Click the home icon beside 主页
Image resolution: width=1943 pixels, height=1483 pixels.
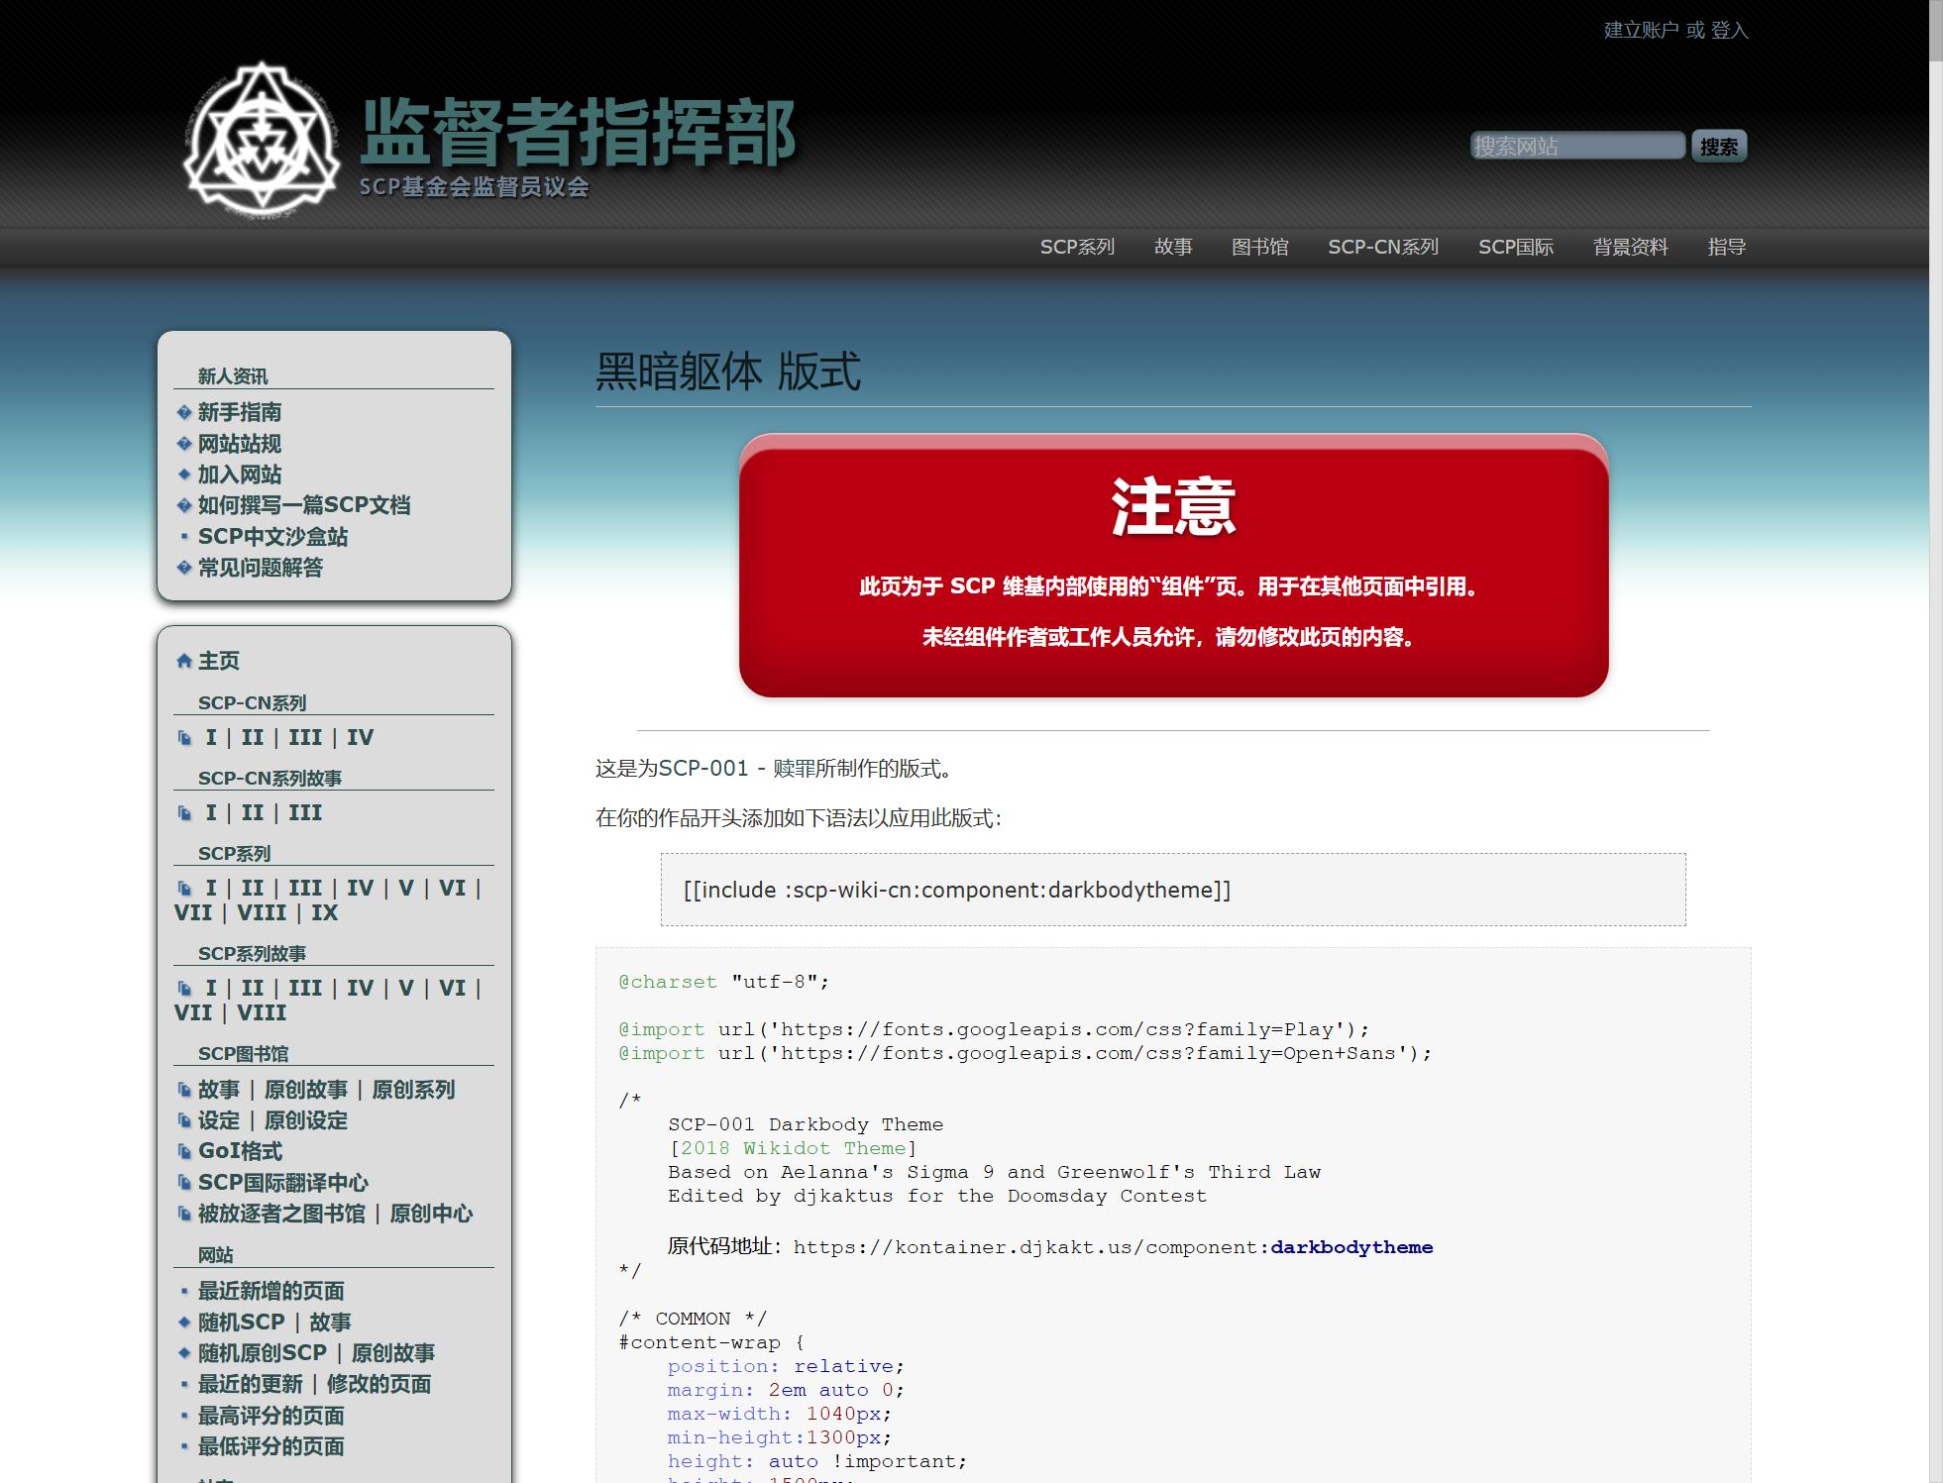[x=183, y=661]
